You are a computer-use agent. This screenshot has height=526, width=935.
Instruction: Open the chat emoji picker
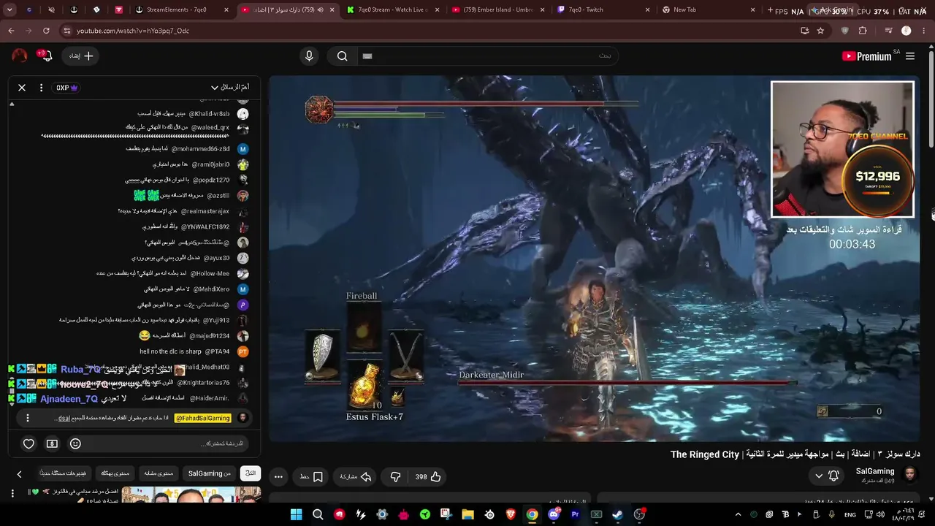coord(75,443)
